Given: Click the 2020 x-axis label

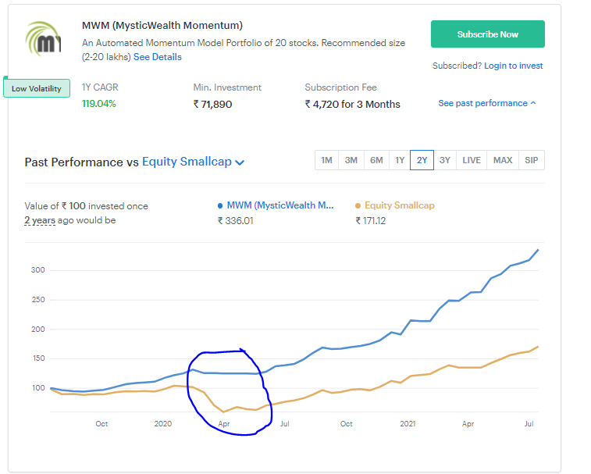Looking at the screenshot, I should (163, 423).
